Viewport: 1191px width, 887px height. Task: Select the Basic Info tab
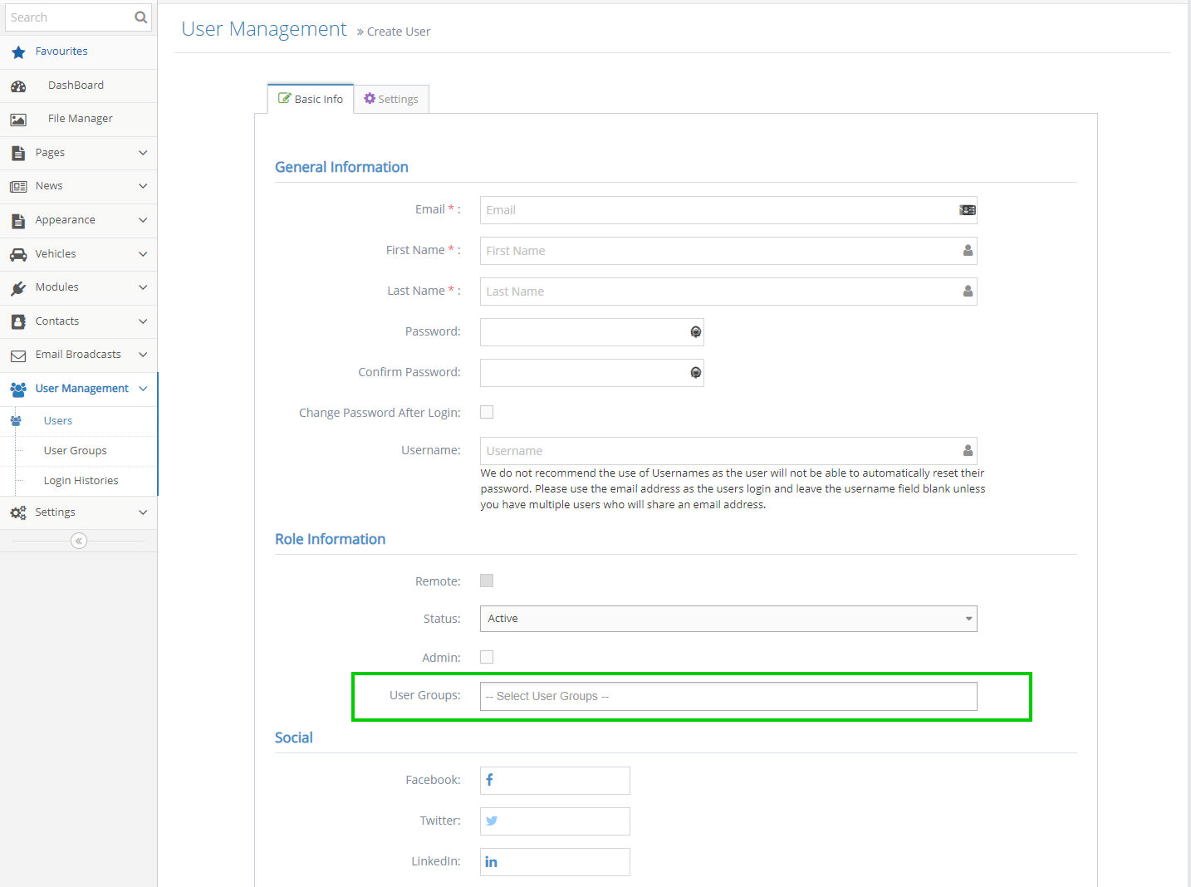click(311, 99)
